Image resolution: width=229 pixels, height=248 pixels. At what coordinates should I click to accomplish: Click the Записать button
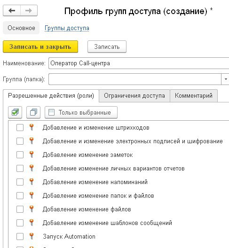[107, 46]
